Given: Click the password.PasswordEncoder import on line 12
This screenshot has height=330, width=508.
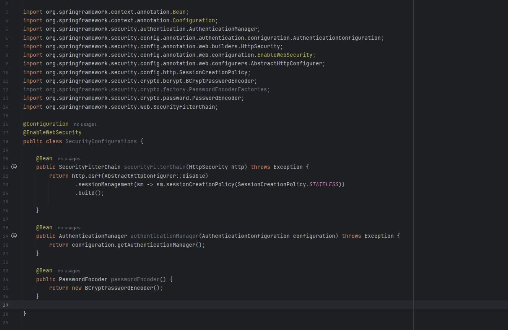Looking at the screenshot, I should [x=134, y=98].
